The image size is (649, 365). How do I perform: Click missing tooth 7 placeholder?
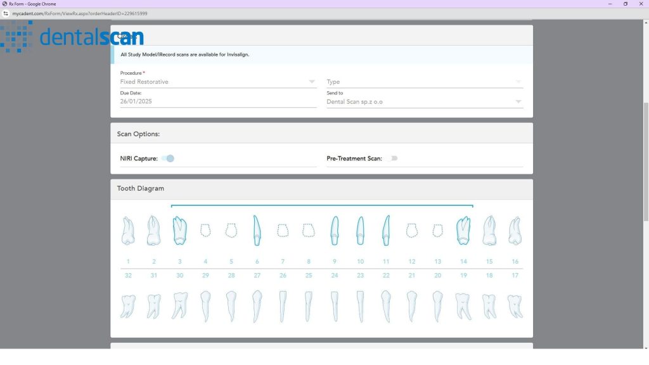click(283, 231)
